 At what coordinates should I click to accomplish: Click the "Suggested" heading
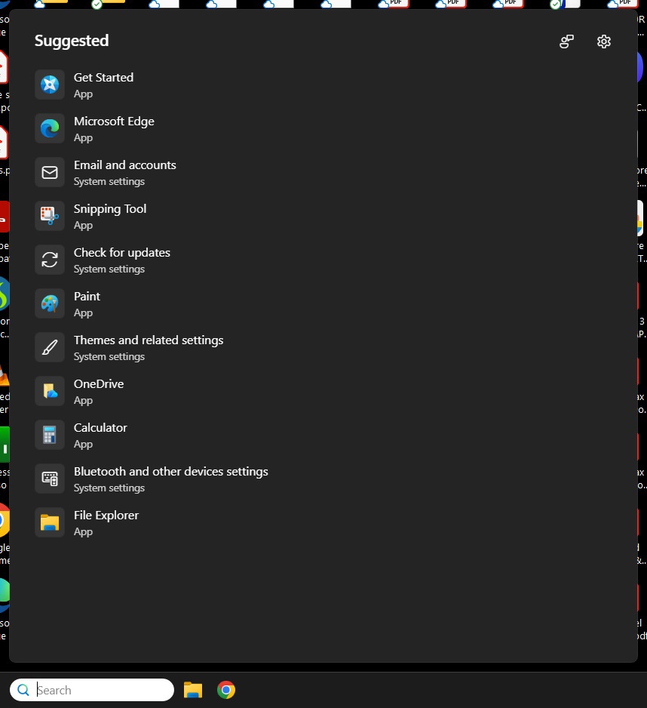(72, 41)
